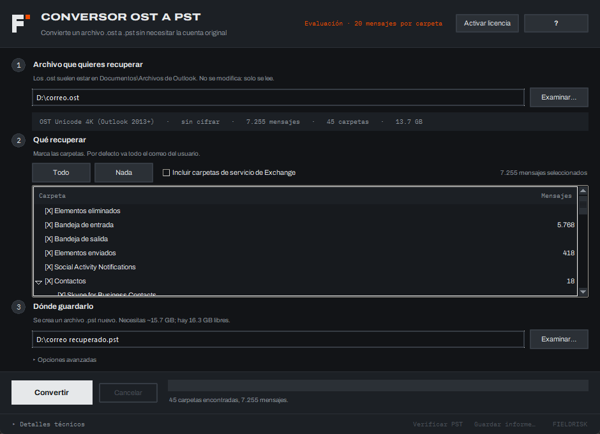Click the '13.7 GB' file size text
Screen dimensions: 600x434
click(409, 122)
